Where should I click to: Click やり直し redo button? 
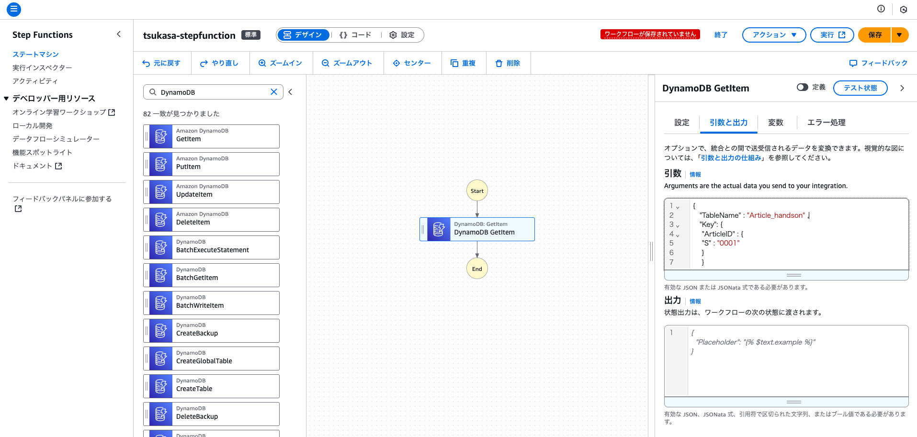219,63
